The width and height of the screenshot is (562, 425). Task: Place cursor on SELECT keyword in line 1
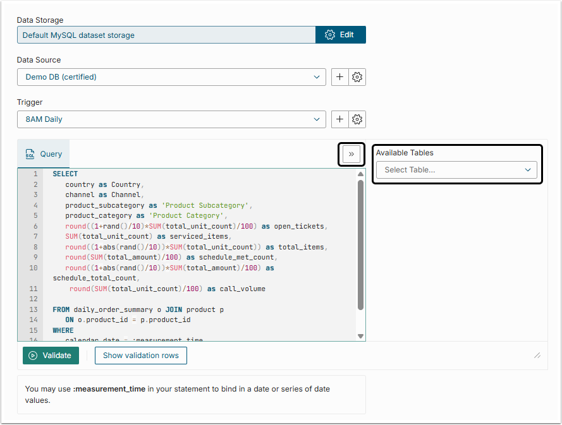tap(65, 174)
